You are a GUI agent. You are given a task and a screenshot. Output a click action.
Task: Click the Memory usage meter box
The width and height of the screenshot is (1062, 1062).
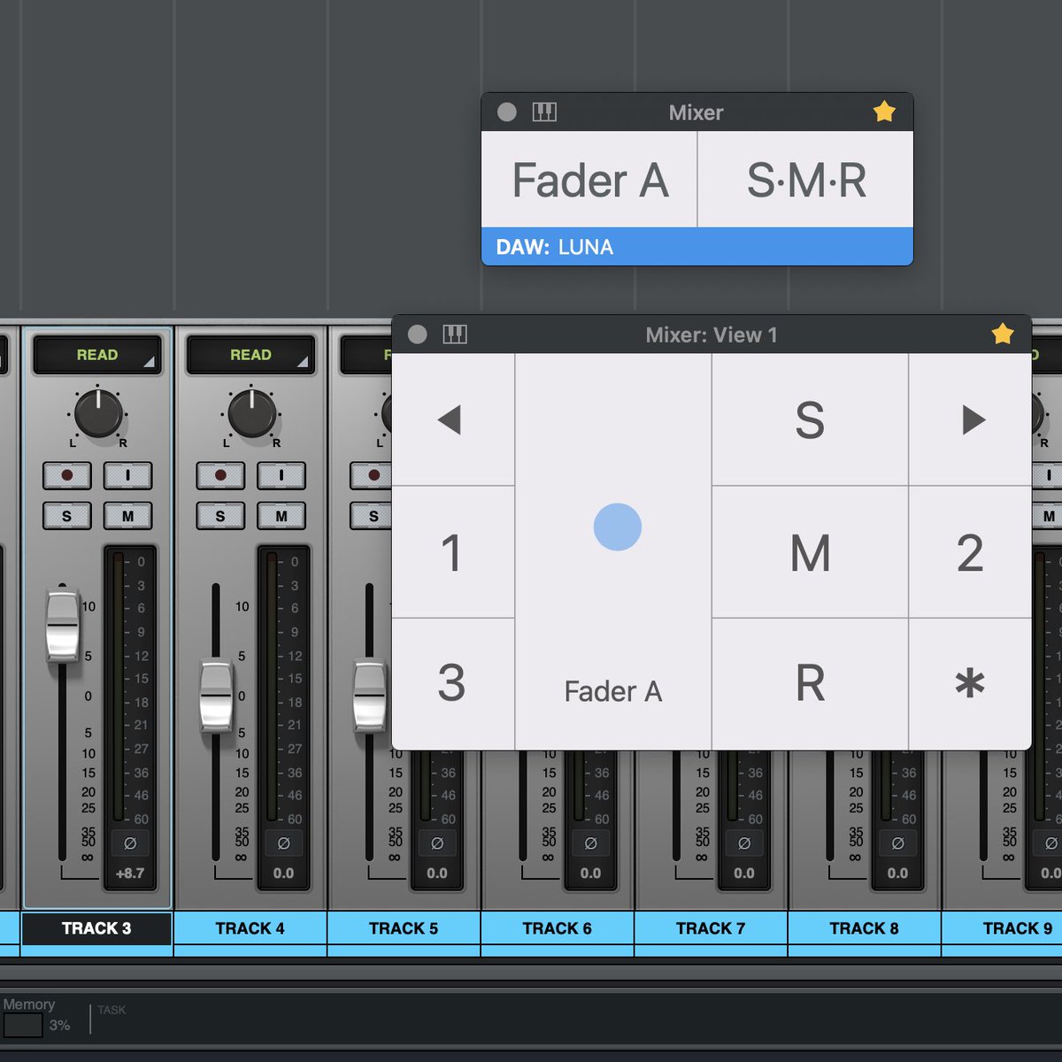pos(23,1026)
